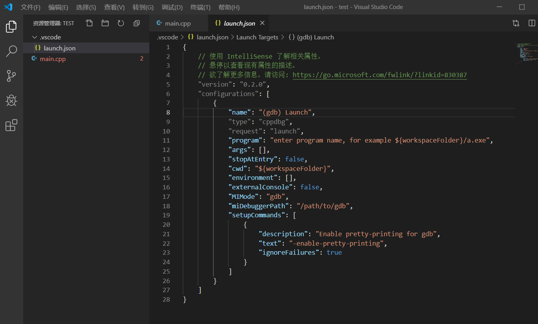Click the New Folder icon in explorer header
This screenshot has width=538, height=324.
[x=105, y=23]
